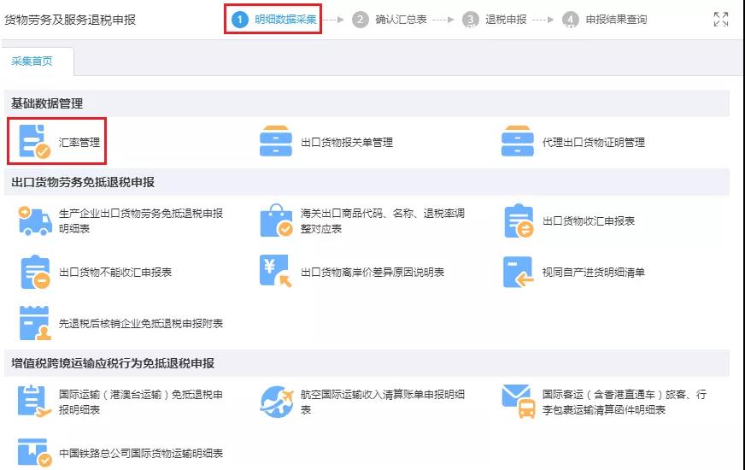This screenshot has height=470, width=745.
Task: Open the 海关出口商品代码 shopping bag icon
Action: point(275,220)
